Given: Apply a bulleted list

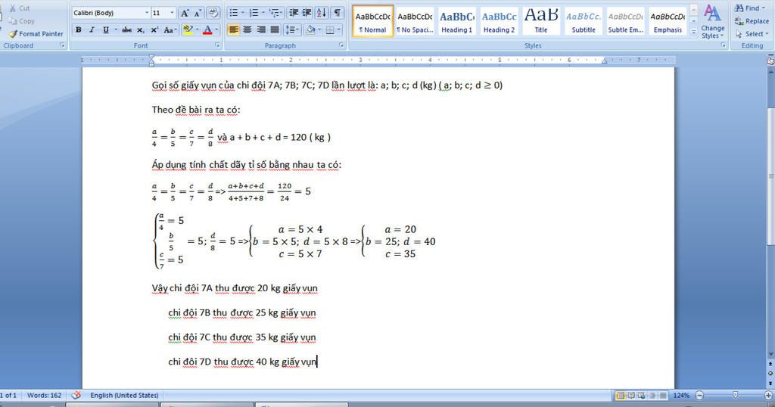Looking at the screenshot, I should click(x=234, y=13).
